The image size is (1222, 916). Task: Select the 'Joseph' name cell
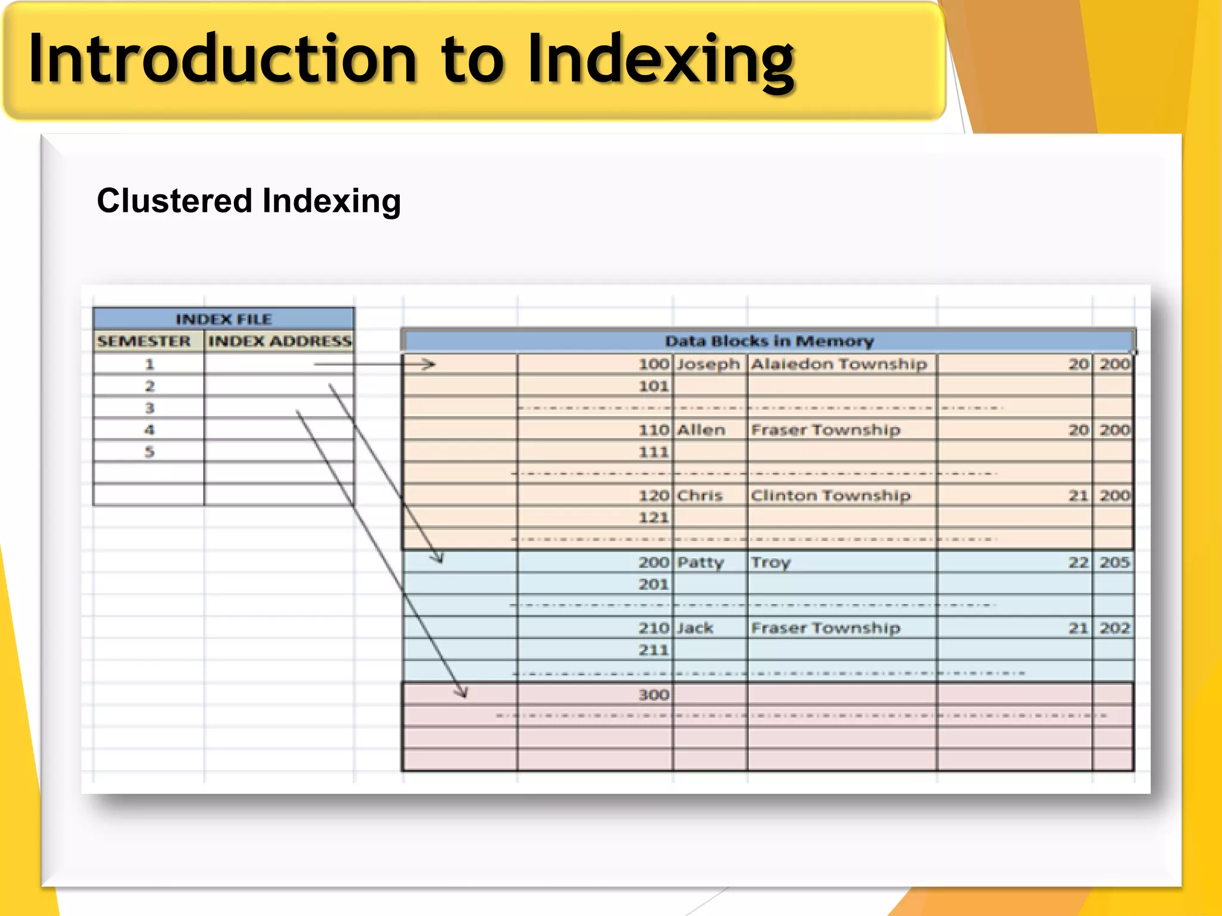(710, 364)
